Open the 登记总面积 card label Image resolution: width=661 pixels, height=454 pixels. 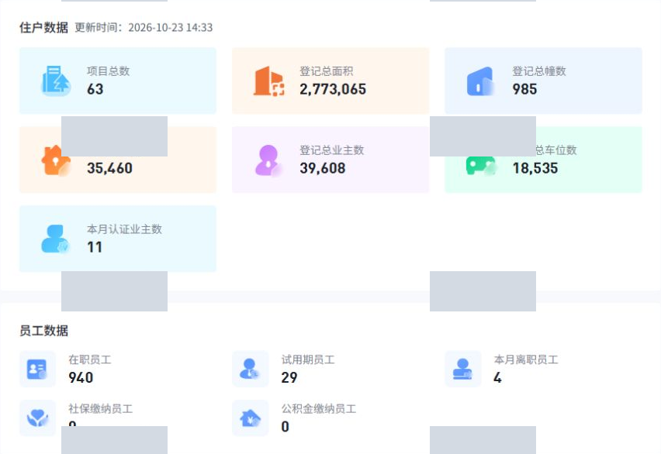coord(327,71)
